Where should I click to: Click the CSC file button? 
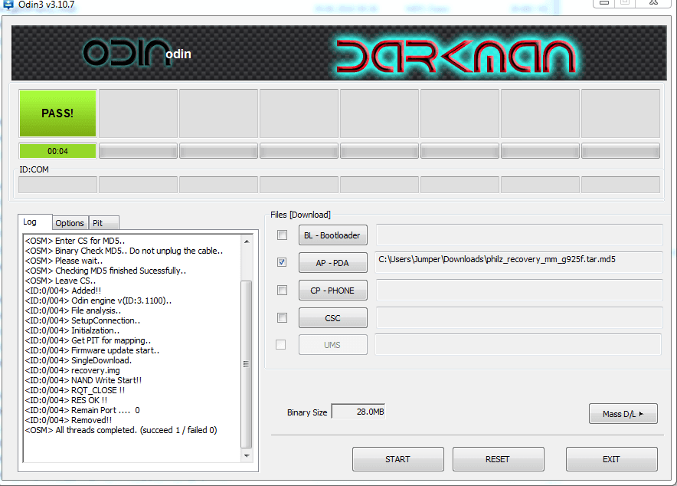tap(333, 318)
